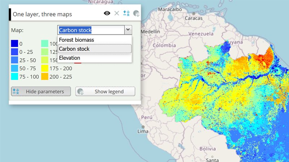This screenshot has height=162, width=289.
Task: Click the 200 - 225 orange swatch
Action: [44, 77]
